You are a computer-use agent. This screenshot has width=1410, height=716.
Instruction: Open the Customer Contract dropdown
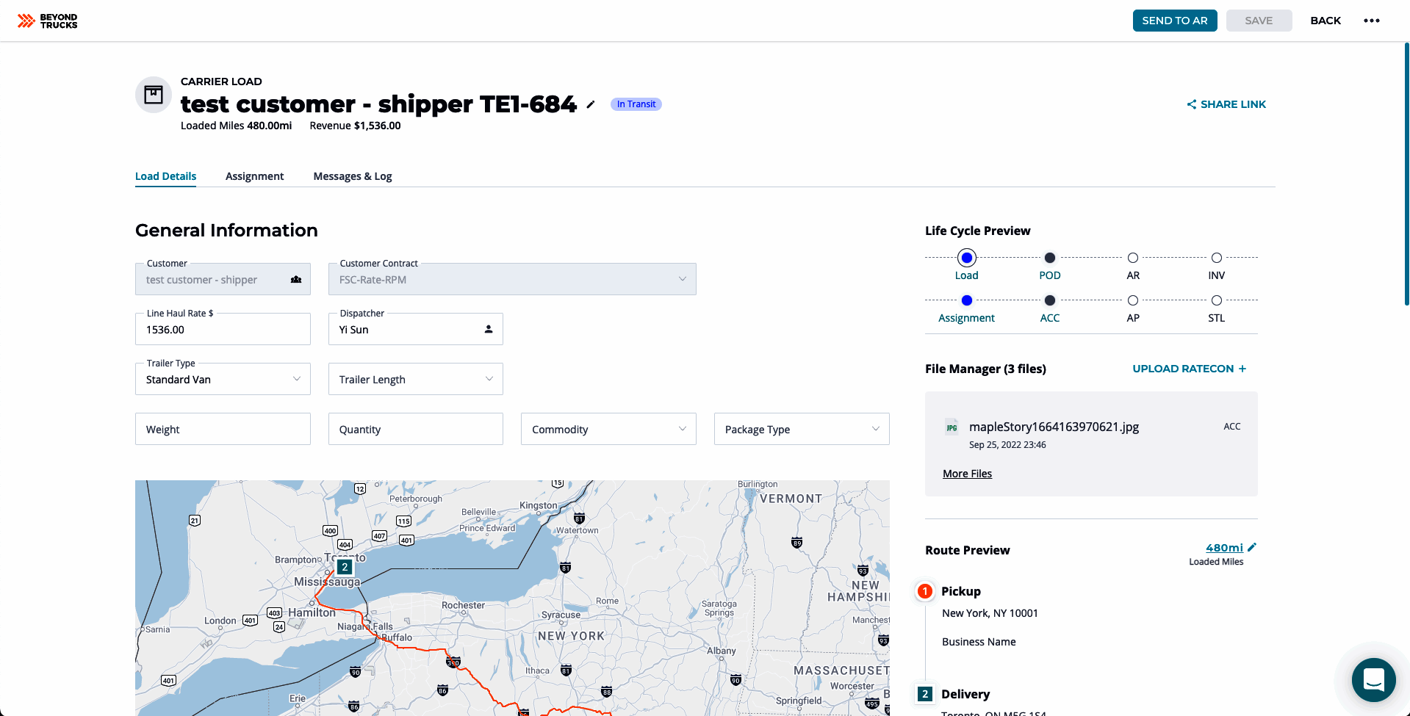(681, 279)
